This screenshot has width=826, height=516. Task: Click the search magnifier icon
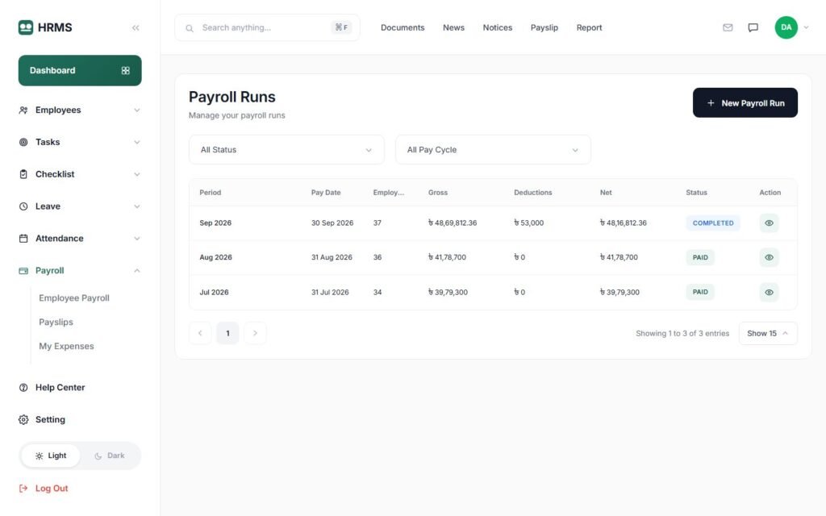189,28
